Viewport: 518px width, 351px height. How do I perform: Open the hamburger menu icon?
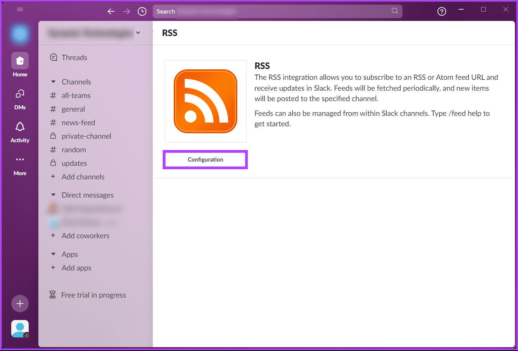click(x=20, y=9)
